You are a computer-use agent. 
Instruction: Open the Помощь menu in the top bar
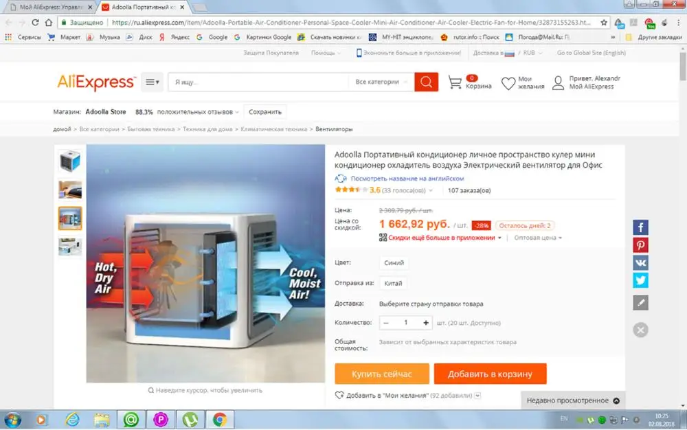click(x=326, y=53)
